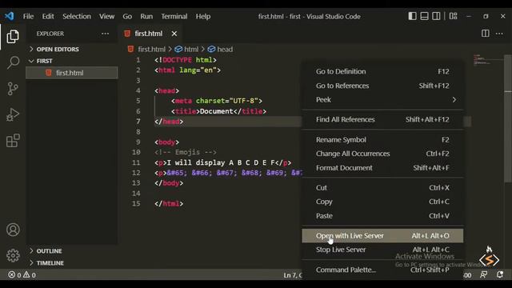Open the Extensions view

pos(13,141)
